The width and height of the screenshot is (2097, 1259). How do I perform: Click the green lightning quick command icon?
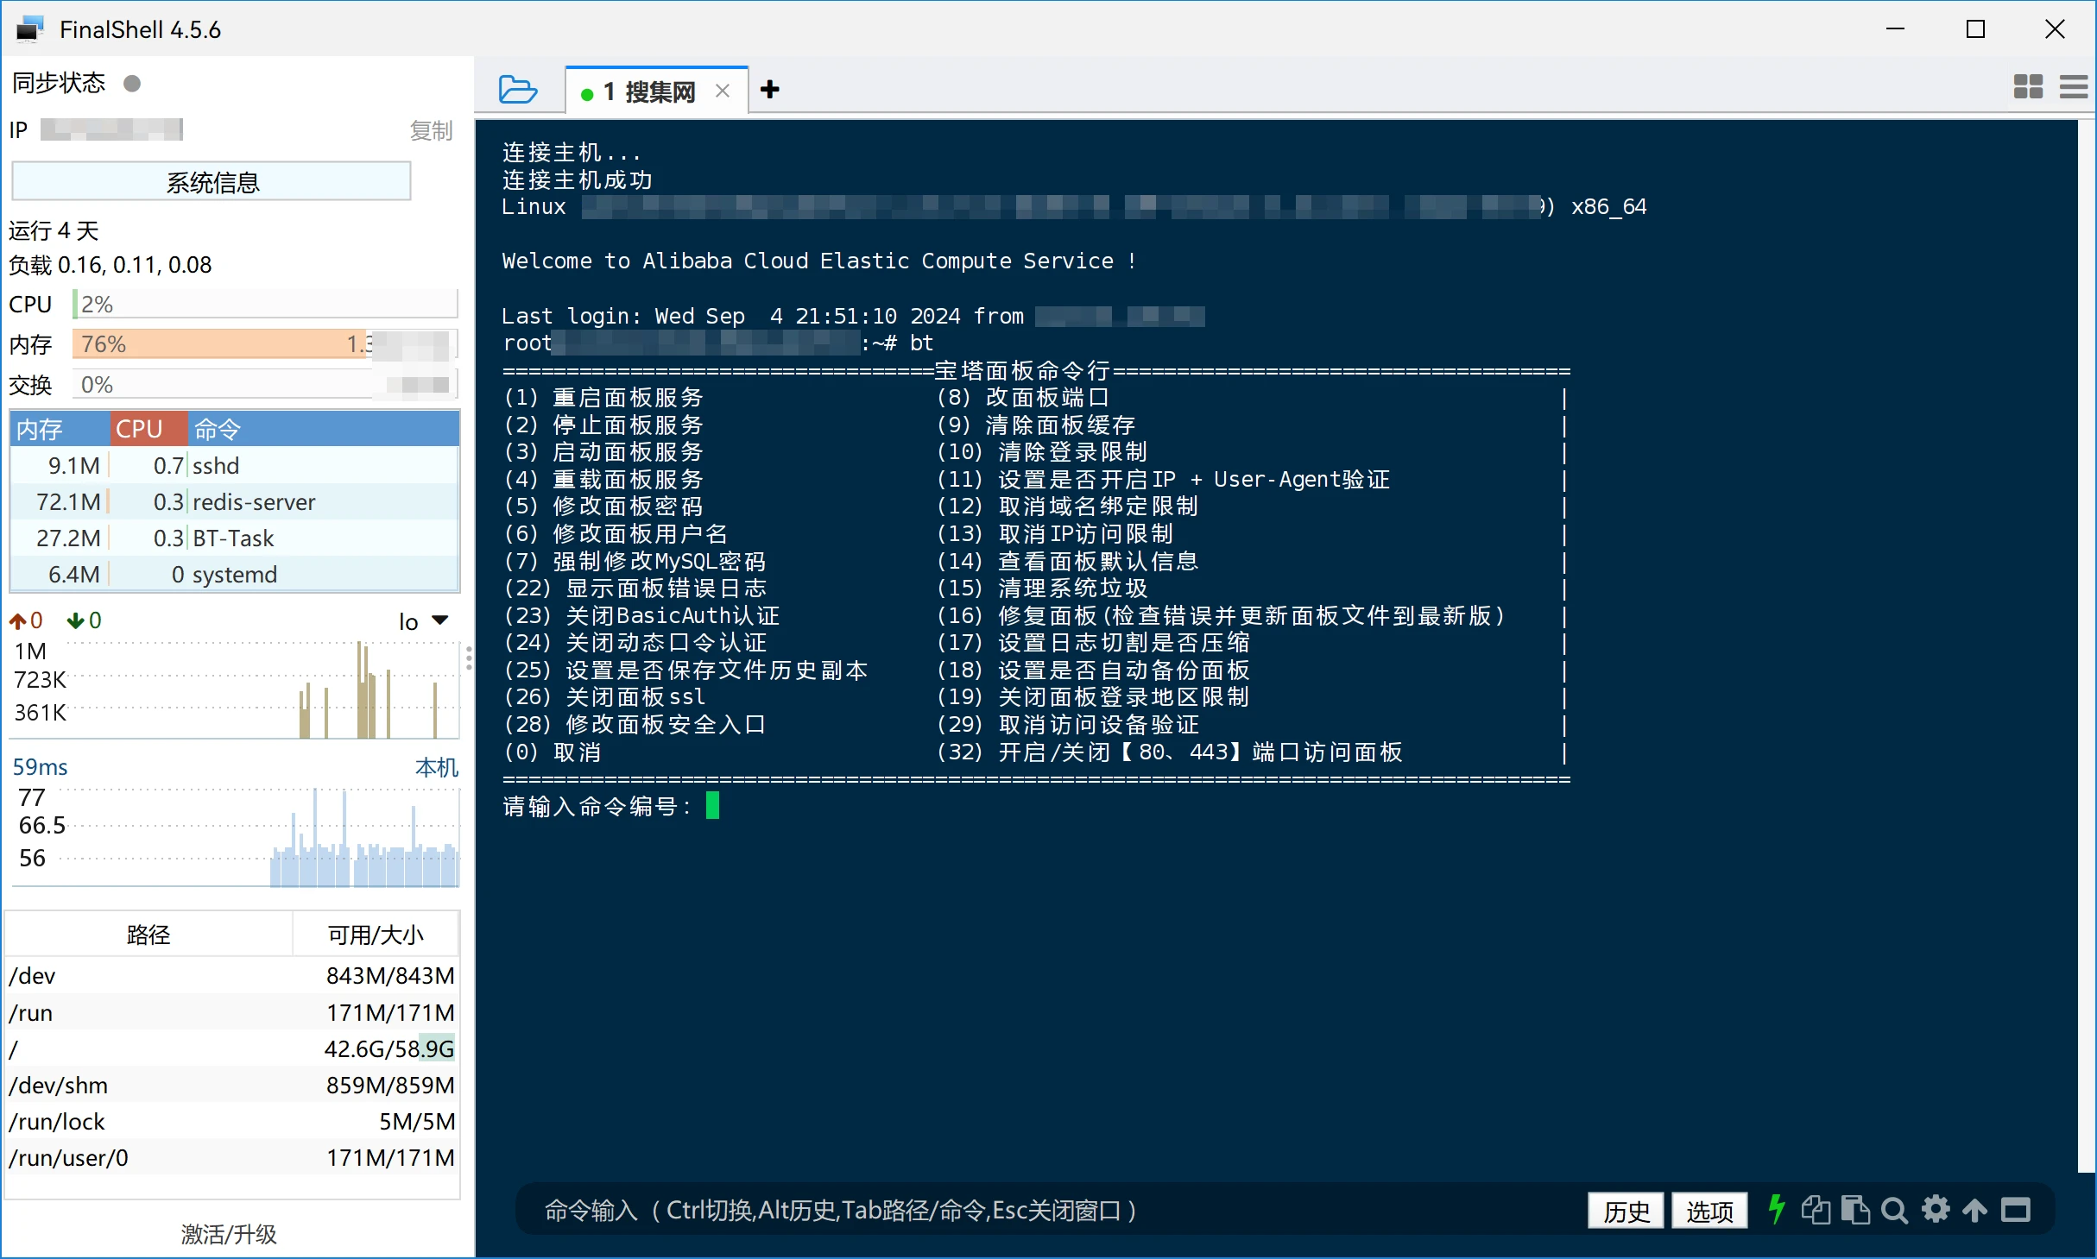coord(1776,1209)
